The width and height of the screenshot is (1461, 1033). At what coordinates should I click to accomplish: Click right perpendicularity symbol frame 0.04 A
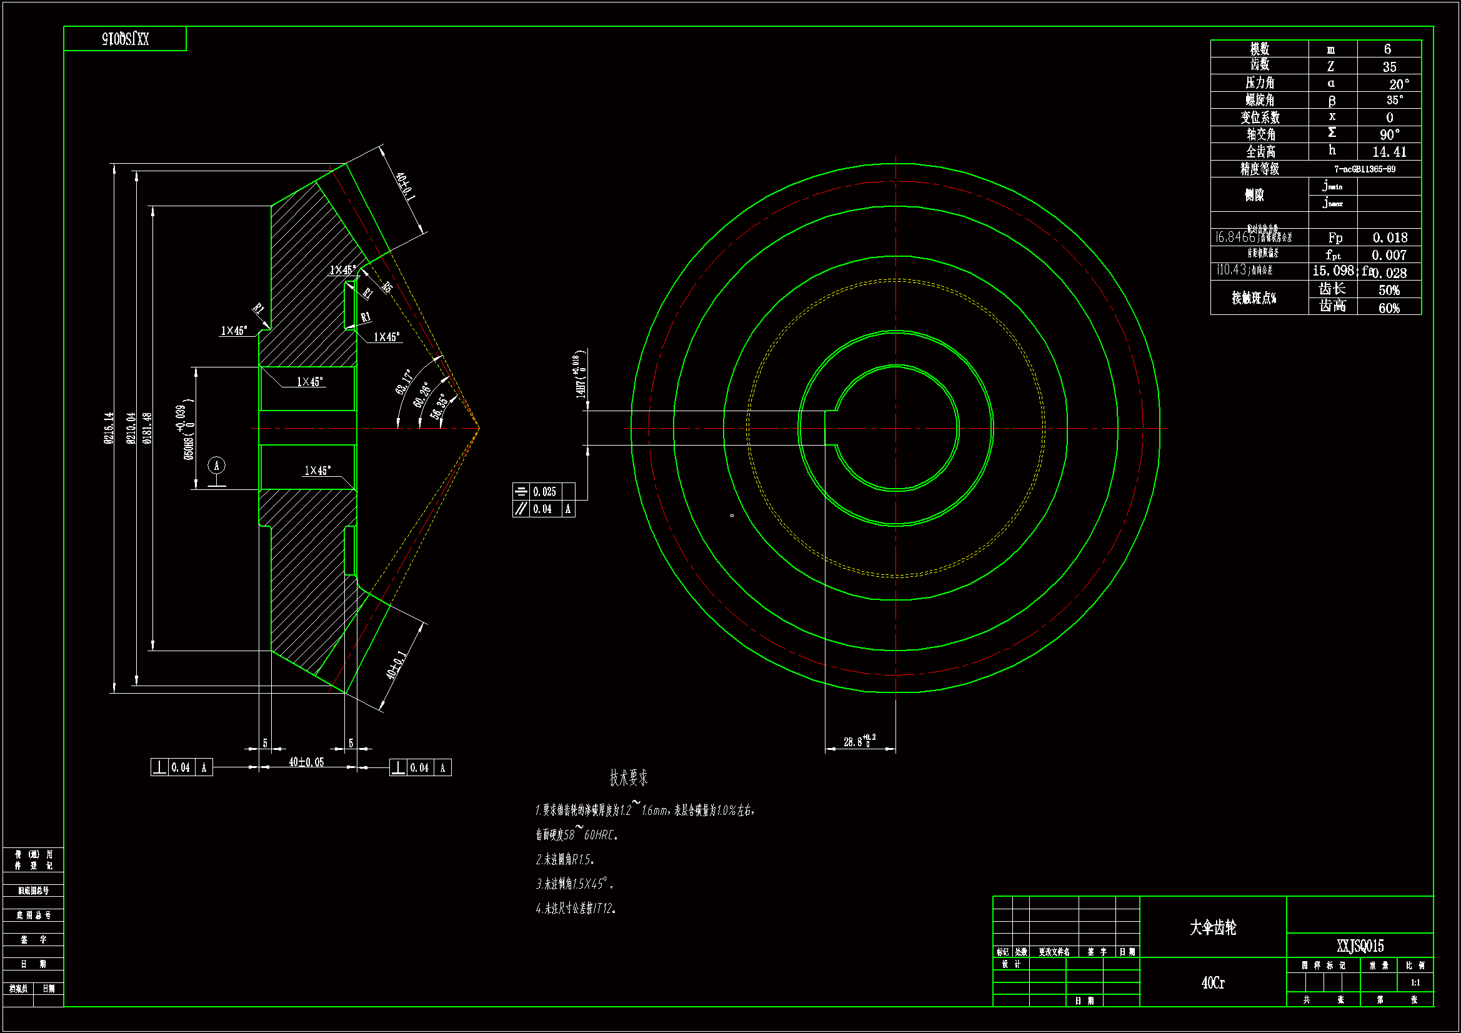[x=420, y=767]
